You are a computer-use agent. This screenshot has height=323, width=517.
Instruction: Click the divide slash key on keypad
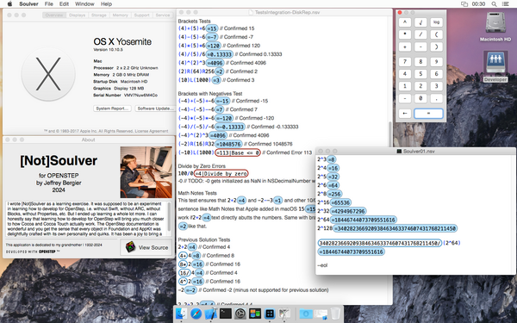420,34
